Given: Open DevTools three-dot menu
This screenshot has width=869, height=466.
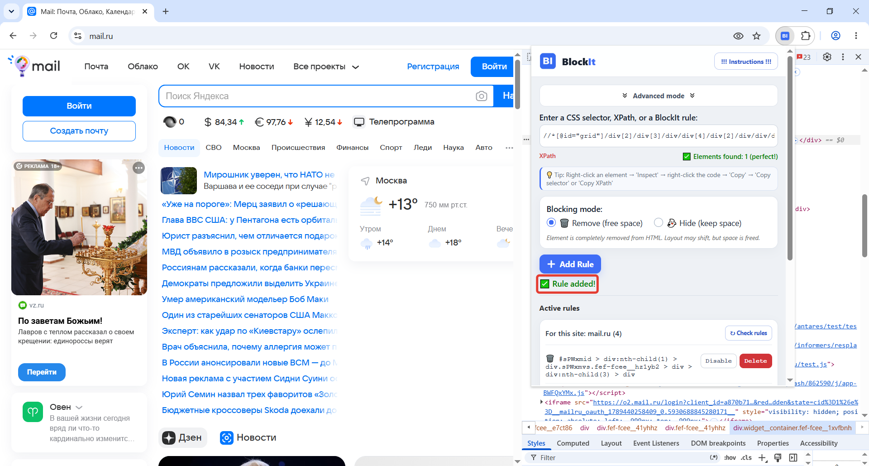Looking at the screenshot, I should coord(843,57).
